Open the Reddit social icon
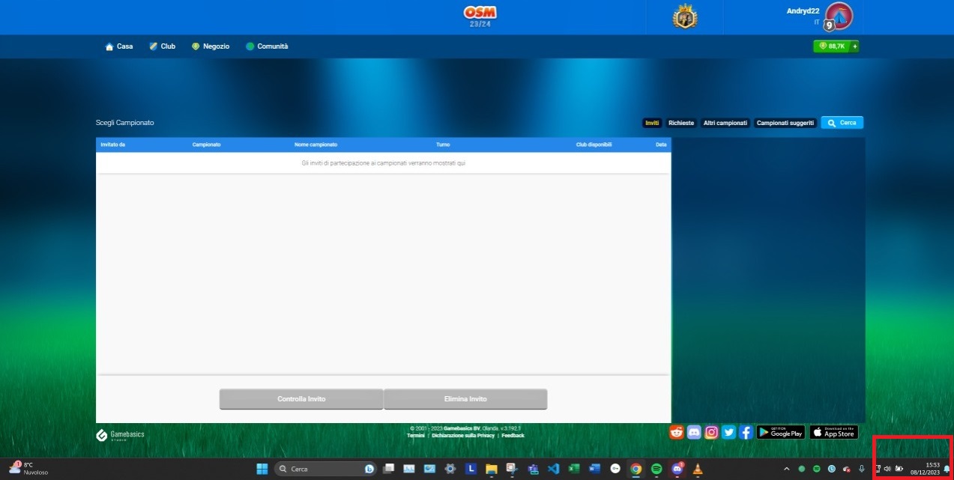The width and height of the screenshot is (954, 480). (x=677, y=432)
